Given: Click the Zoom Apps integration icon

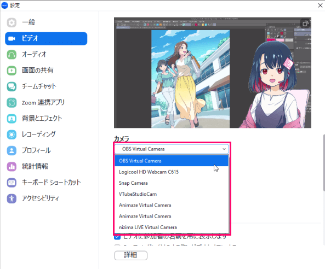Looking at the screenshot, I should coord(12,103).
